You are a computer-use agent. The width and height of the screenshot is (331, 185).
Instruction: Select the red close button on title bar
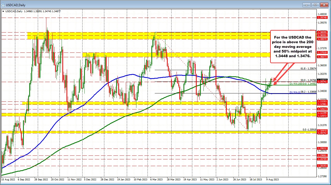pyautogui.click(x=324, y=5)
